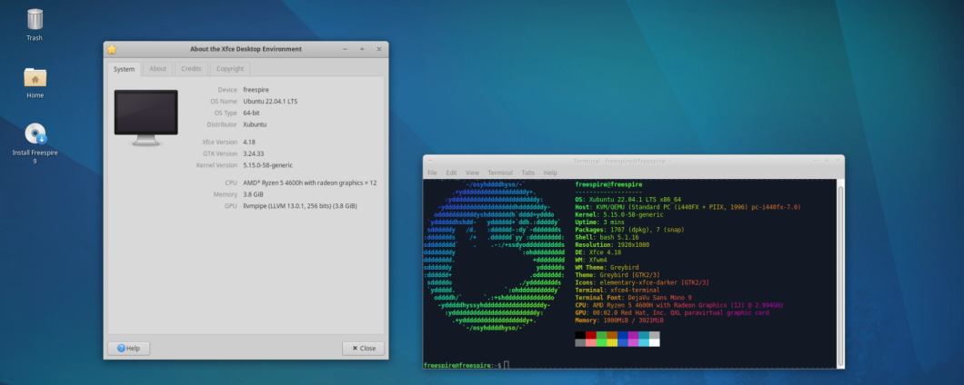Switch to the About tab

[x=158, y=69]
